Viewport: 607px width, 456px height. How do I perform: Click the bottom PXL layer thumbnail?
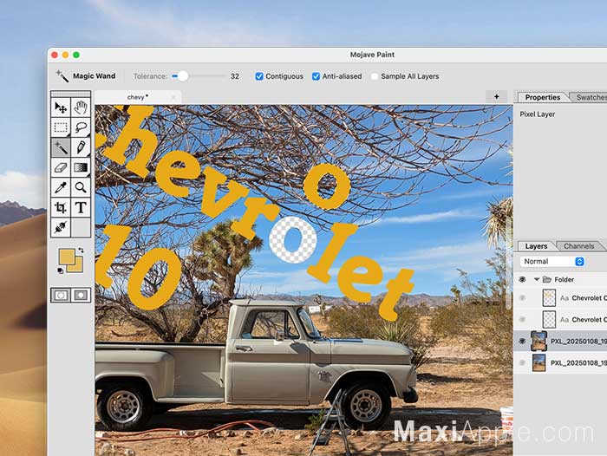(x=538, y=362)
